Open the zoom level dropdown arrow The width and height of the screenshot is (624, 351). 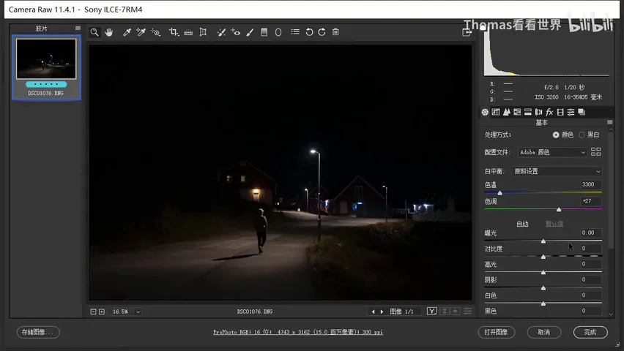(138, 312)
